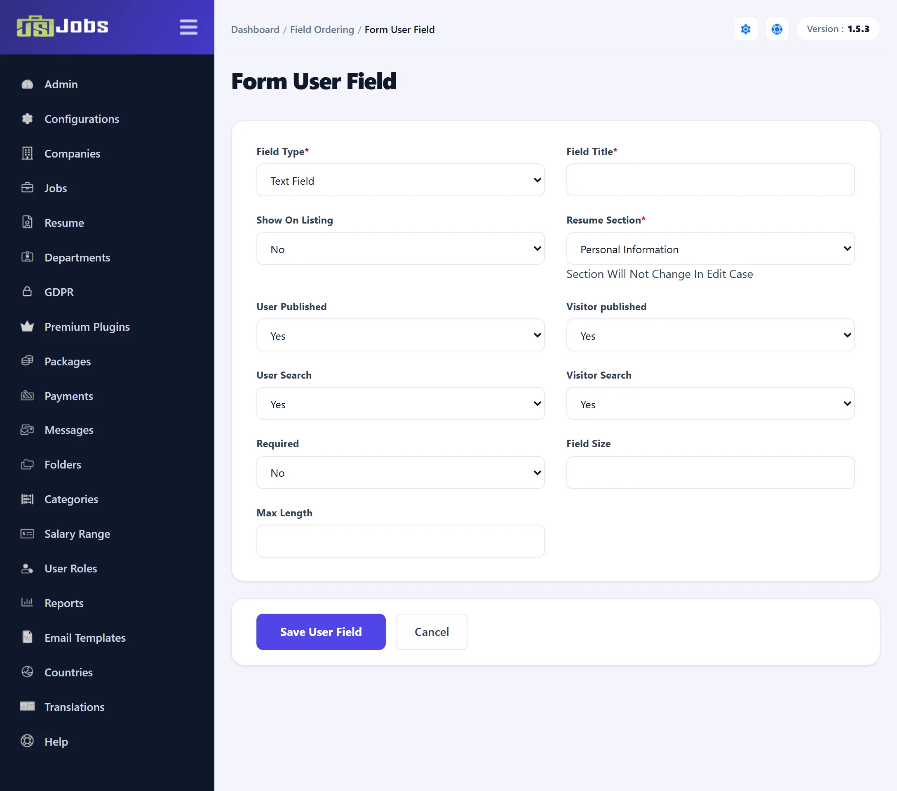Image resolution: width=897 pixels, height=791 pixels.
Task: Click the Companies building icon
Action: pyautogui.click(x=27, y=154)
